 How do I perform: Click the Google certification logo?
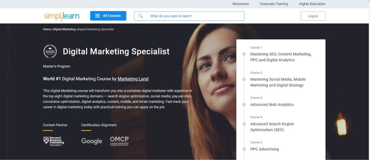click(92, 141)
